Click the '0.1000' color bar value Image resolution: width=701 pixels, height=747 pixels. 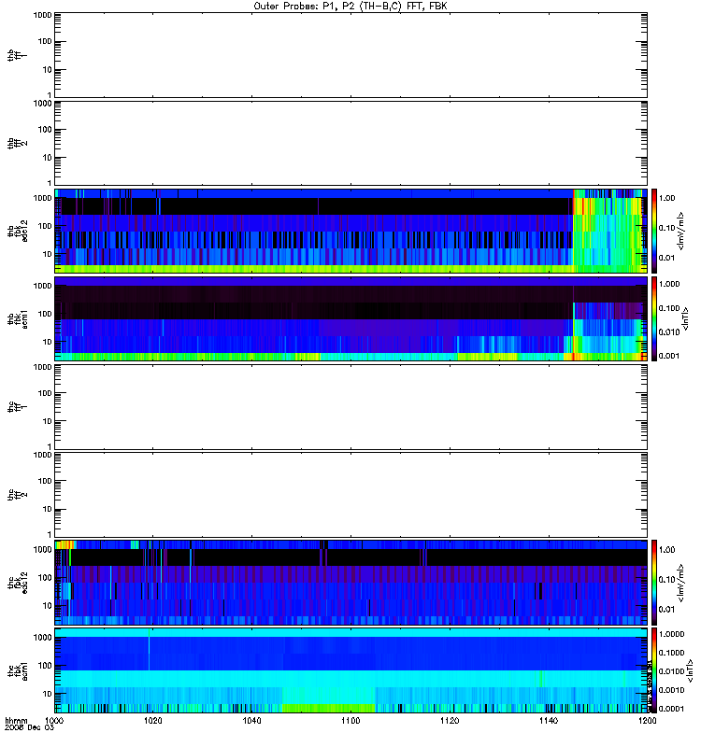pyautogui.click(x=671, y=653)
